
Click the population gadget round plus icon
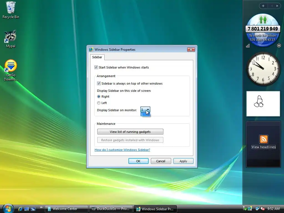(279, 45)
